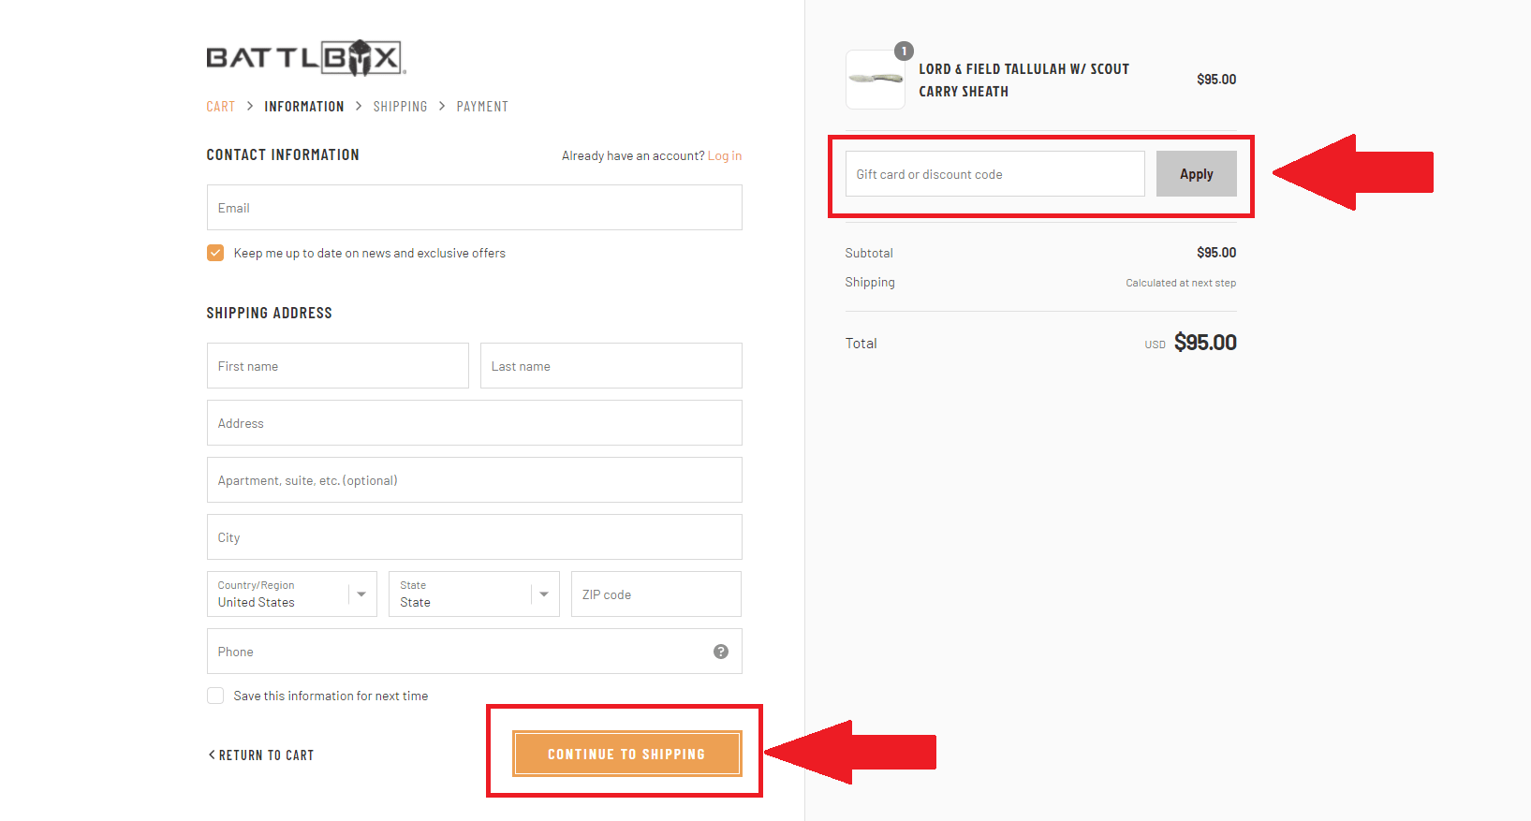Screen dimensions: 1531x821
Task: Toggle the news and exclusive offers checkbox
Action: tap(215, 253)
